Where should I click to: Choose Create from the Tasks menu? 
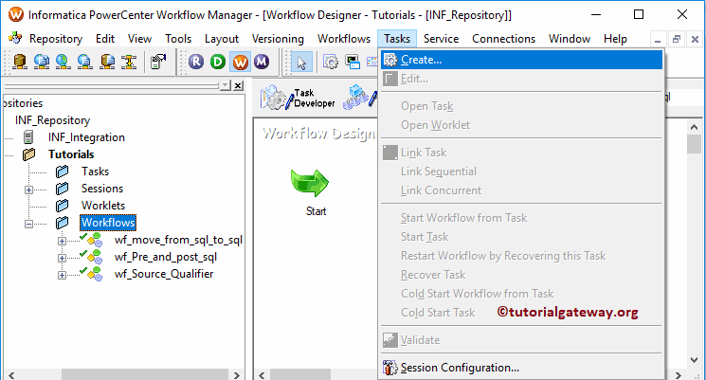pos(521,60)
